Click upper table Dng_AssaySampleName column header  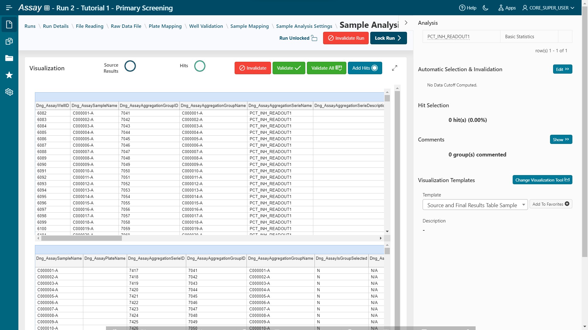click(x=94, y=105)
